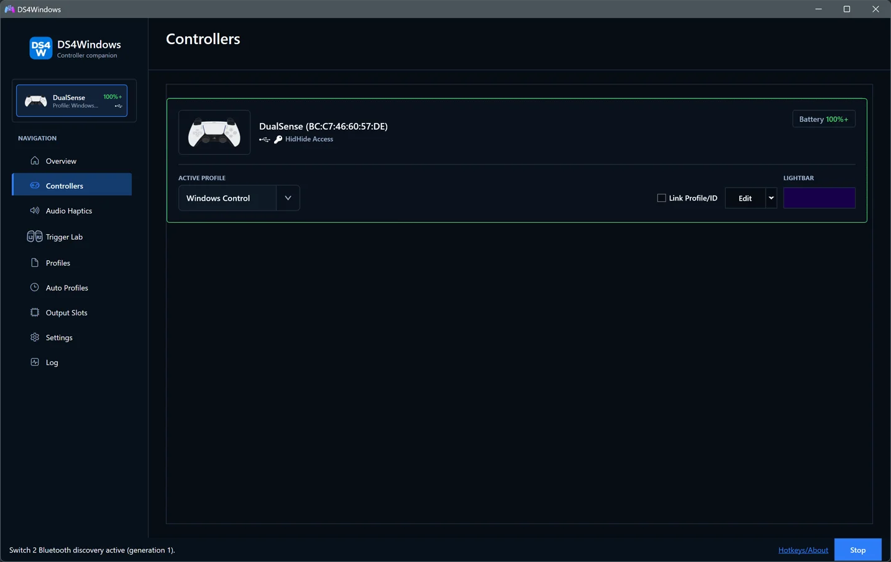
Task: Click the USB connection icon beside HidHide Access
Action: coord(265,140)
